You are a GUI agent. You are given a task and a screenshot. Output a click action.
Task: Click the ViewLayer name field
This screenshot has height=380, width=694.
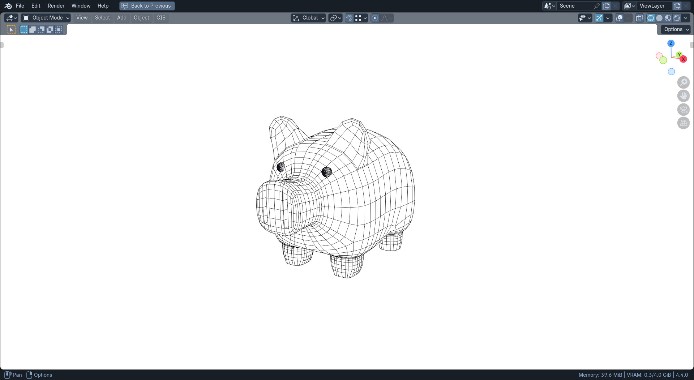654,6
